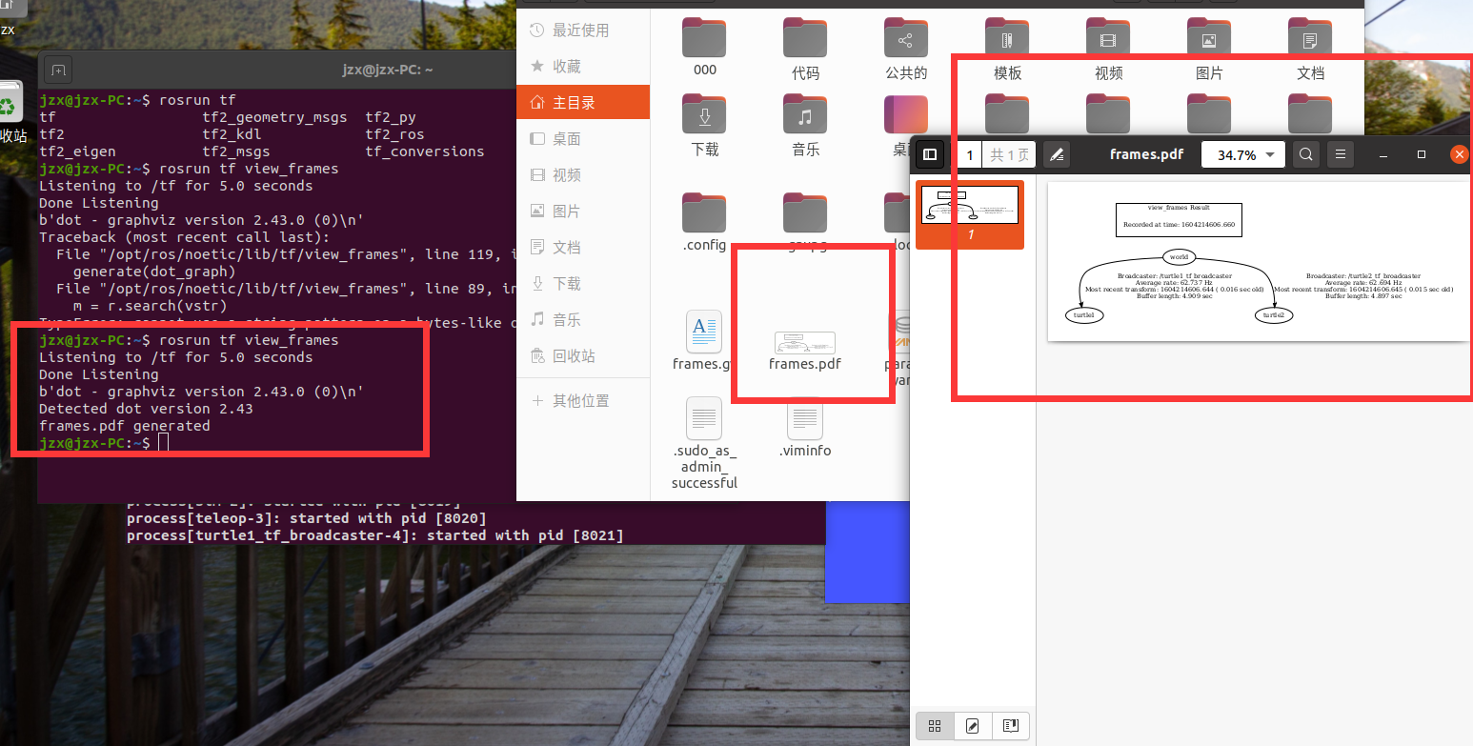Screen dimensions: 1473x746
Task: Select the .sudo_as_admin_successful file
Action: pyautogui.click(x=704, y=419)
